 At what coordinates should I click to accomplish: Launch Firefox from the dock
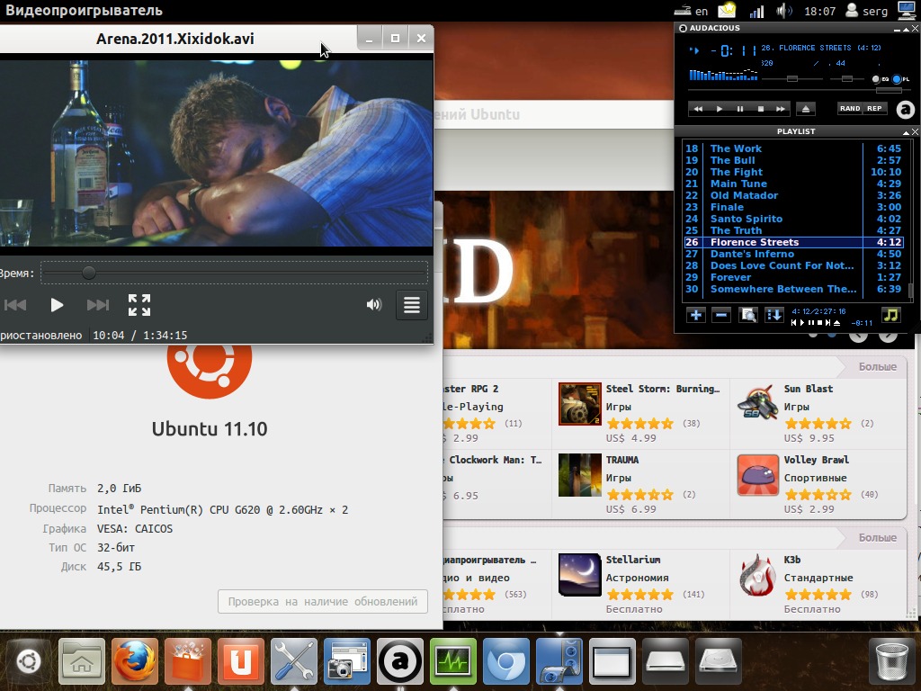(135, 661)
